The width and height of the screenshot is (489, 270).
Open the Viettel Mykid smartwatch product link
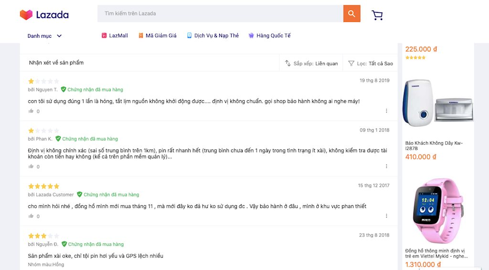tap(435, 253)
